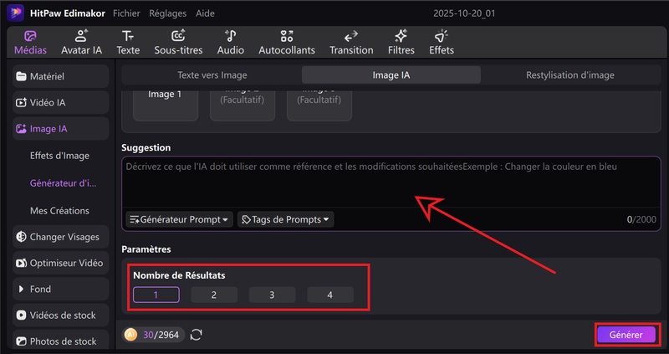Open the Tags de Prompts dropdown
Image resolution: width=669 pixels, height=354 pixels.
point(285,219)
